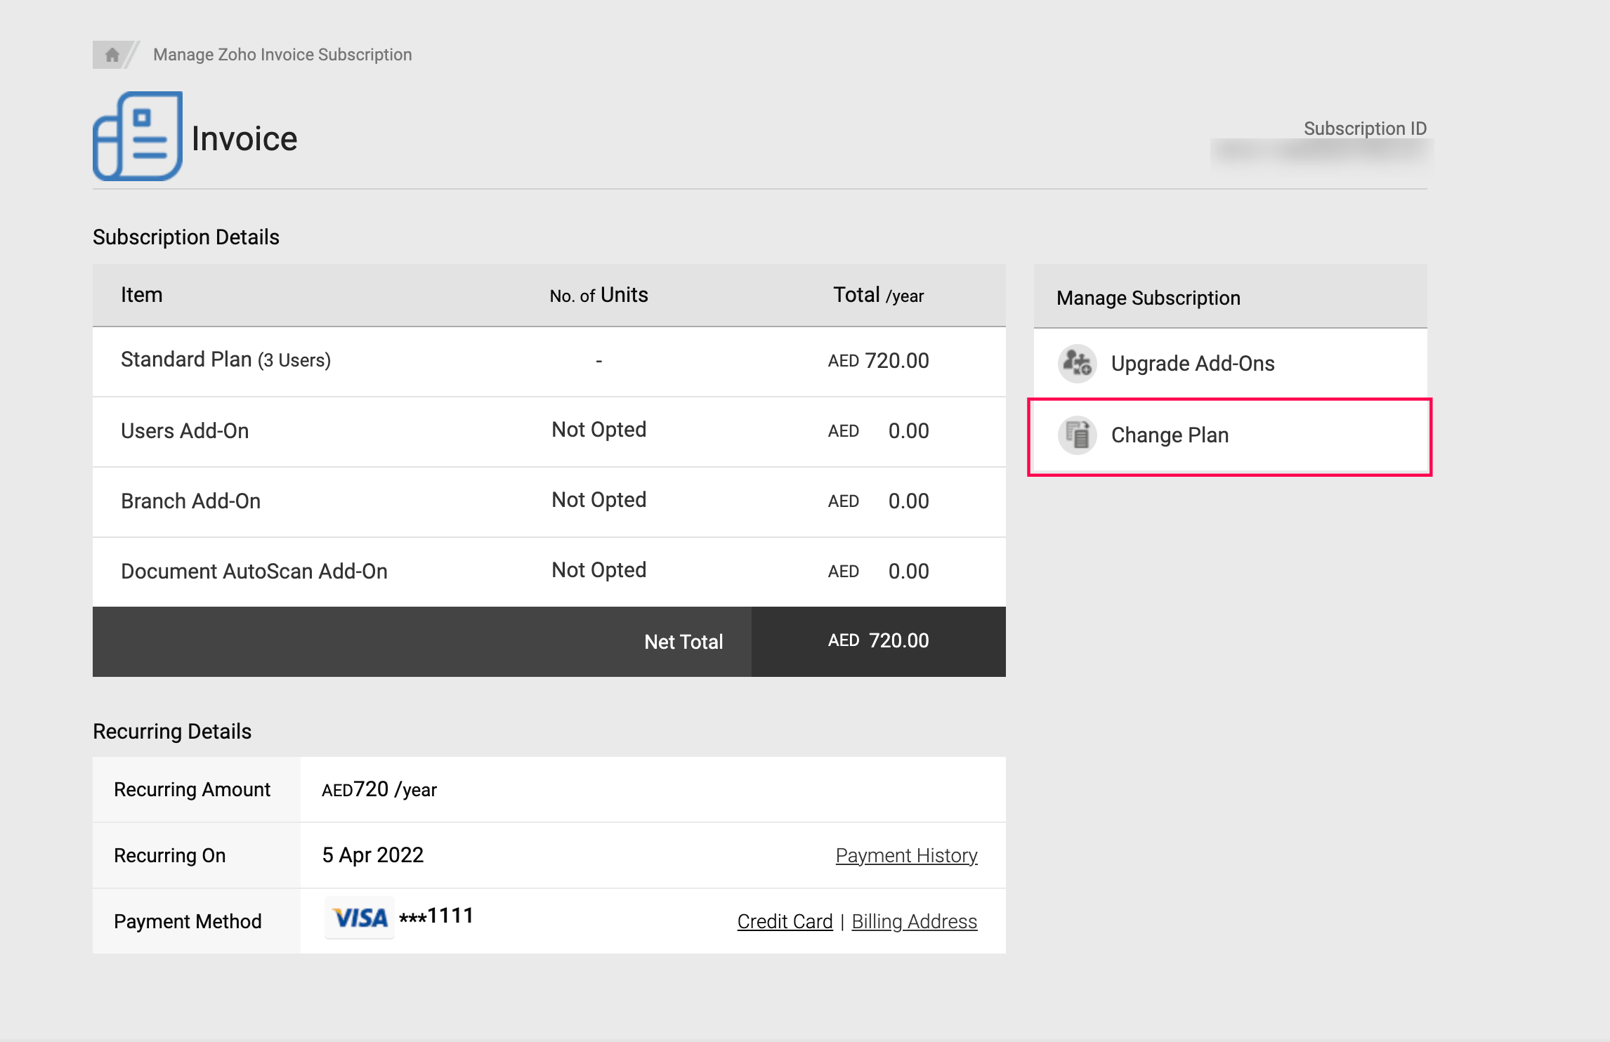Click the 'Total /year' column header
Viewport: 1610px width, 1042px height.
[x=878, y=295]
